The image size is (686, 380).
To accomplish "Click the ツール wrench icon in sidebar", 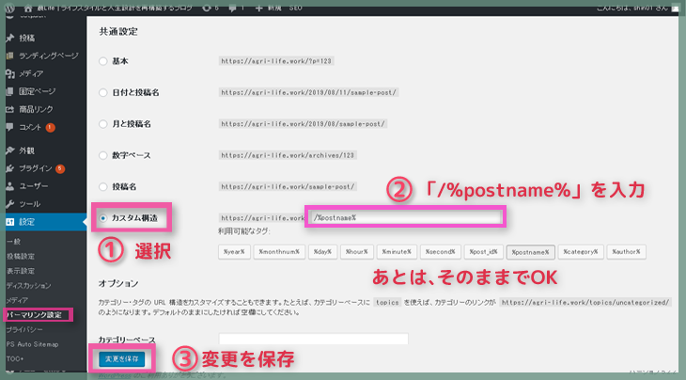I will [x=10, y=204].
